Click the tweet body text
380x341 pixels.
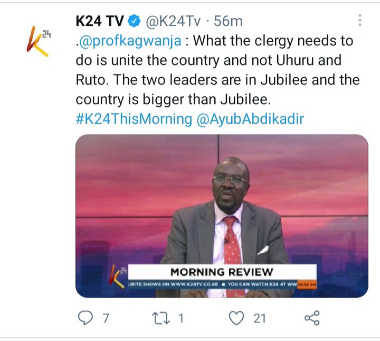point(217,70)
